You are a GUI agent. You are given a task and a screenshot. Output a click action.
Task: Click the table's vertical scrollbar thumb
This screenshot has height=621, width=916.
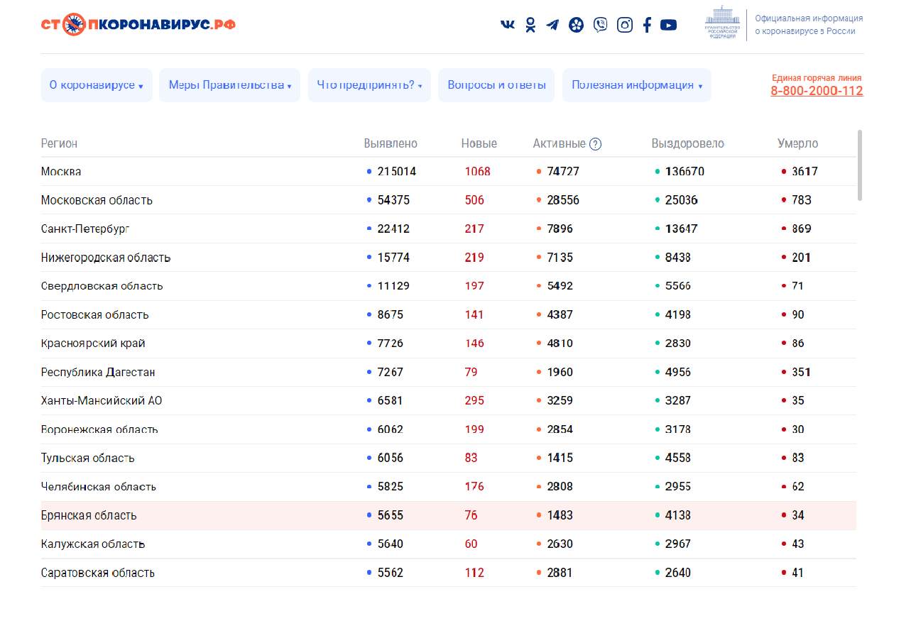click(861, 165)
